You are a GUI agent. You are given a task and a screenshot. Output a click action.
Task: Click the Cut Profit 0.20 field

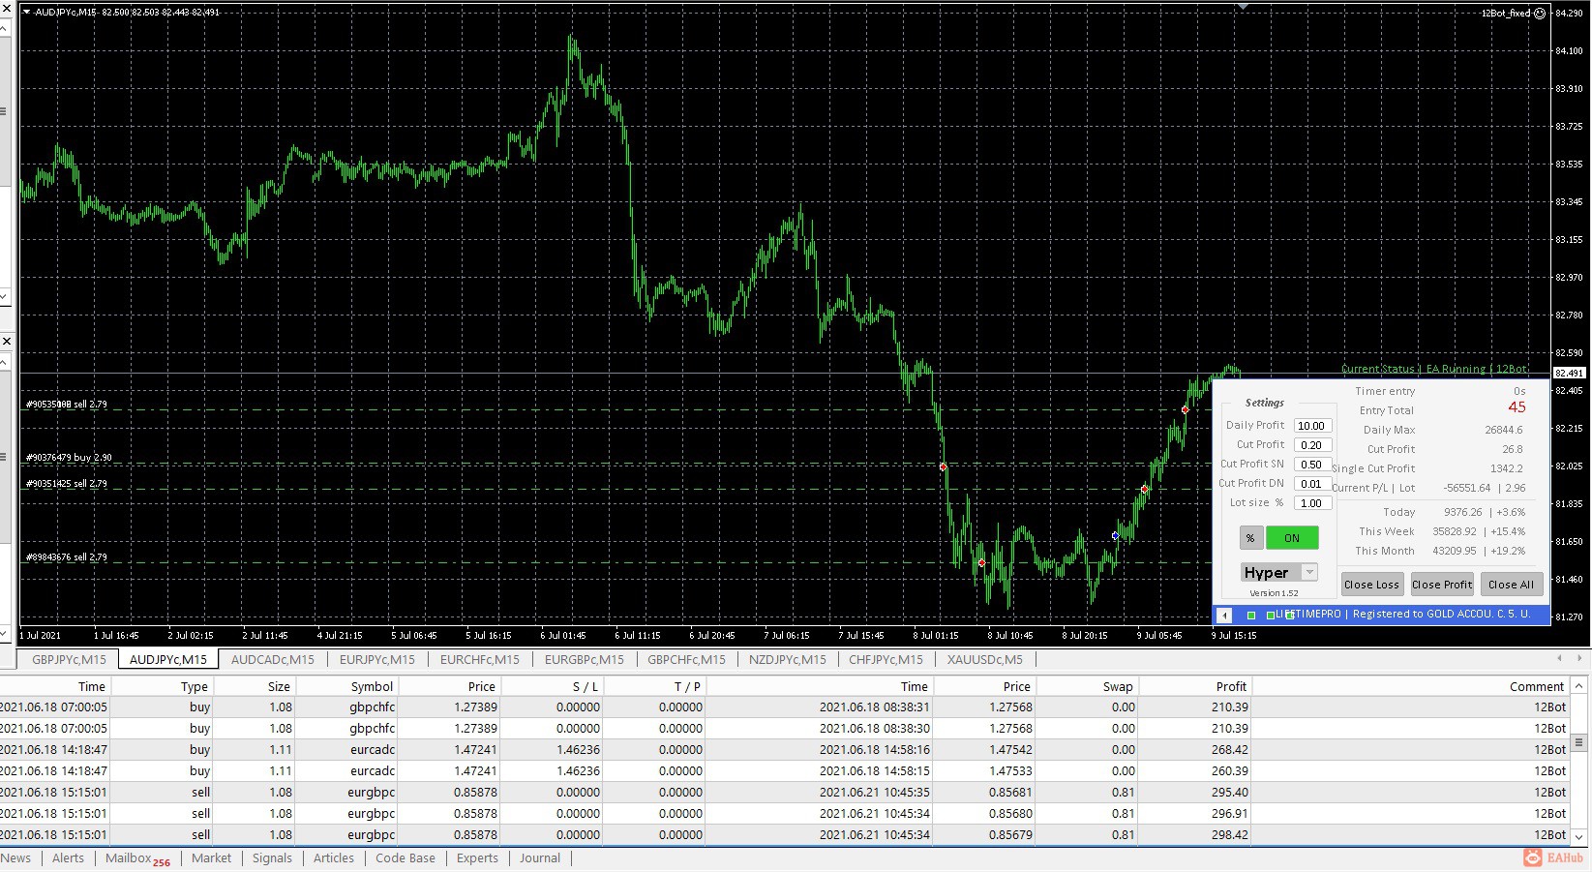1312,445
